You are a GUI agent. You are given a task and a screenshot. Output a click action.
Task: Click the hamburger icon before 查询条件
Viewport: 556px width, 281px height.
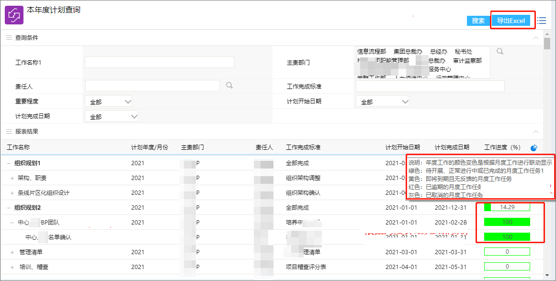[8, 37]
